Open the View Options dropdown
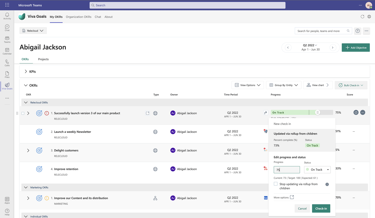 click(x=248, y=85)
